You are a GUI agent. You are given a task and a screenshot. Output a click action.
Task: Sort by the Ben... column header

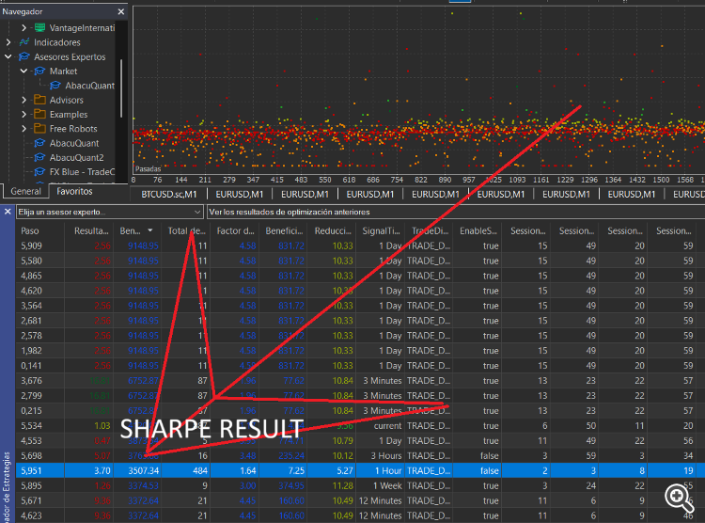pyautogui.click(x=136, y=230)
